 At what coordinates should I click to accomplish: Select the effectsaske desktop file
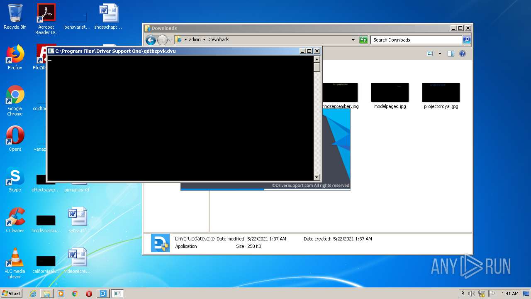coord(46,183)
